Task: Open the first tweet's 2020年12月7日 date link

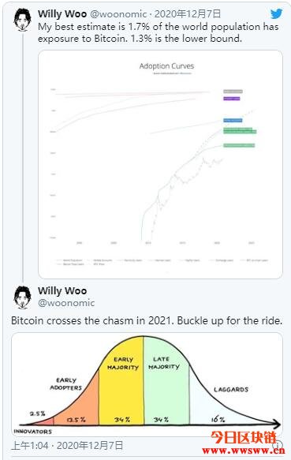Action: [x=188, y=13]
